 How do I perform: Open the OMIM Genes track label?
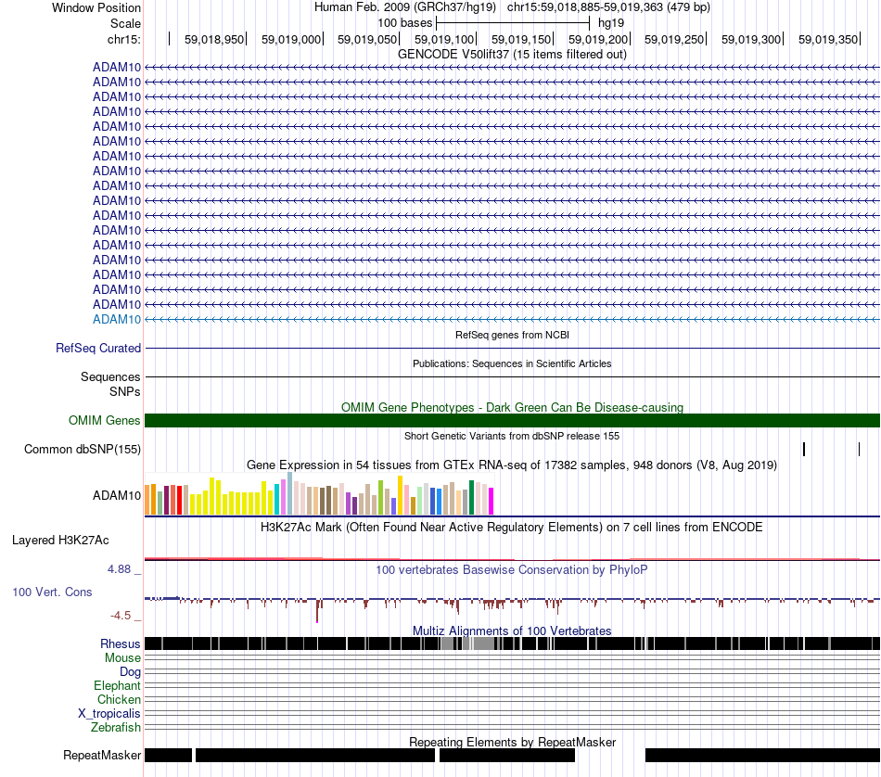pos(105,420)
